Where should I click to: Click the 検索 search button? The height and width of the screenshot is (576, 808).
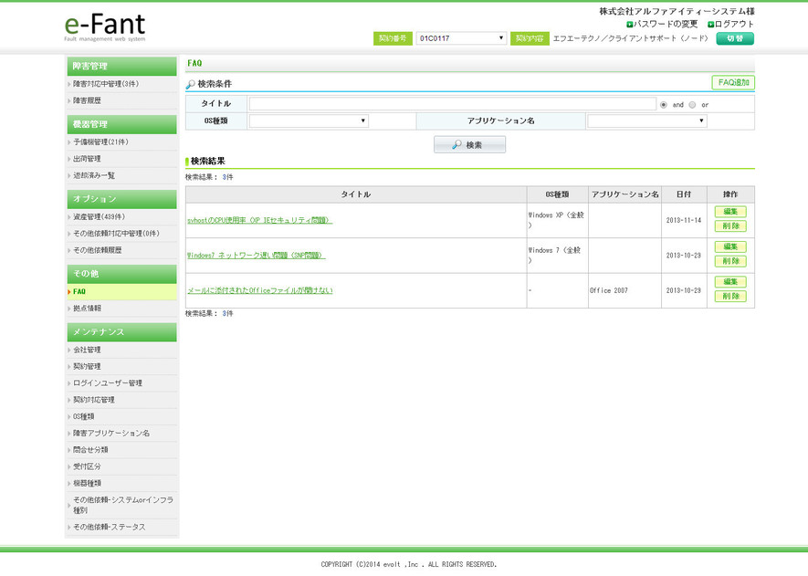tap(469, 145)
